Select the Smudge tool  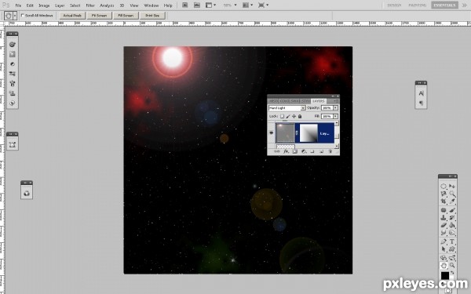[444, 233]
